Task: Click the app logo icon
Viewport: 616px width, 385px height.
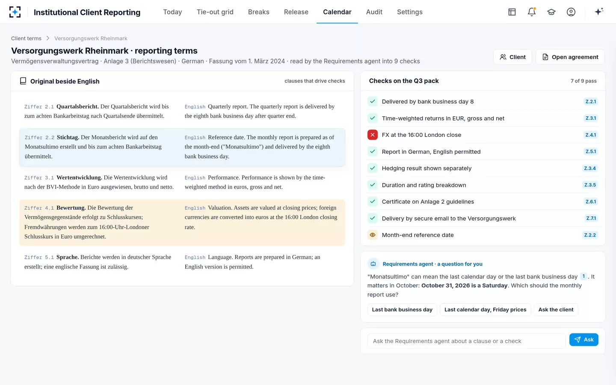Action: point(15,12)
